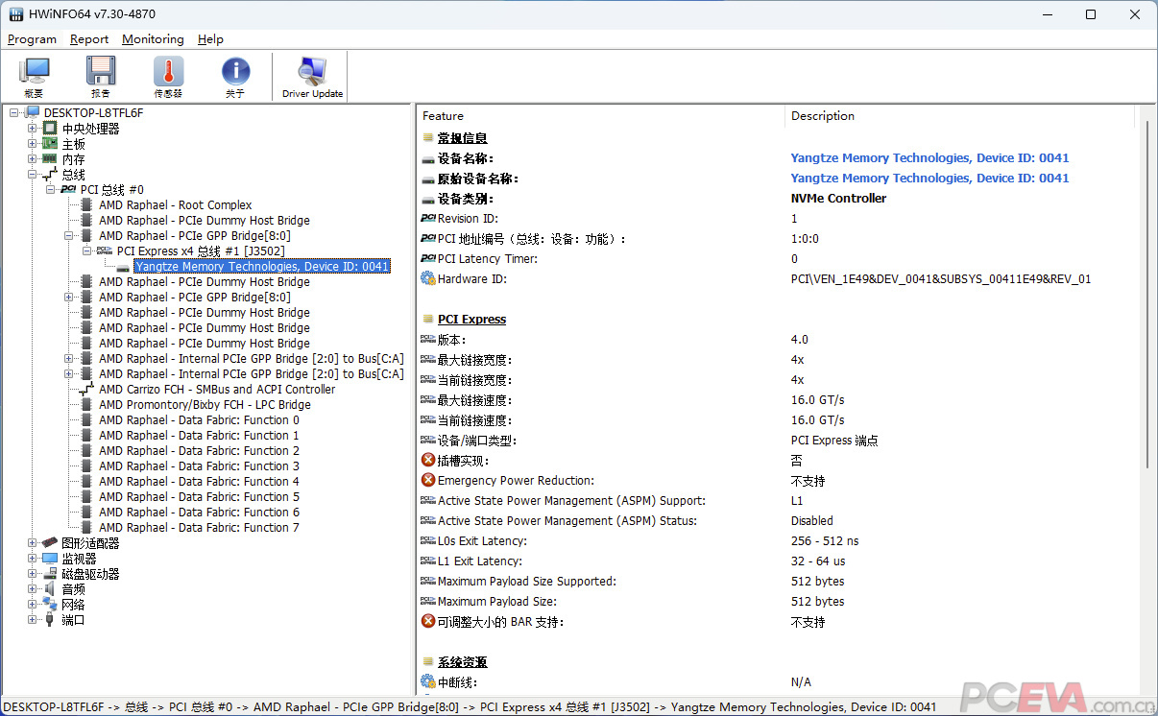Open the Monitoring menu
Viewport: 1158px width, 716px height.
pyautogui.click(x=152, y=39)
